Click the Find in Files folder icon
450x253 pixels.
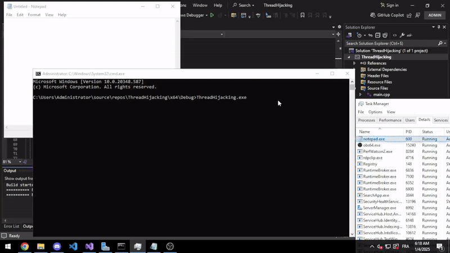pos(233,15)
